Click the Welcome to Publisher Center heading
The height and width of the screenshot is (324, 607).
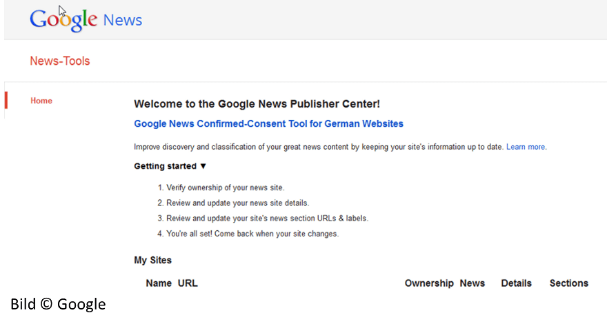point(257,103)
